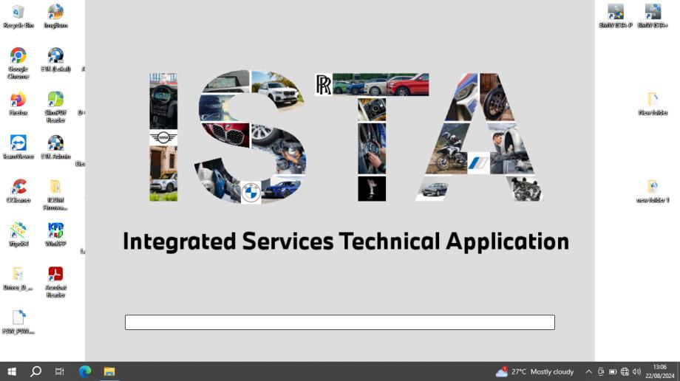The height and width of the screenshot is (381, 680).
Task: Select the ImgBurn desktop shortcut
Action: coord(55,16)
